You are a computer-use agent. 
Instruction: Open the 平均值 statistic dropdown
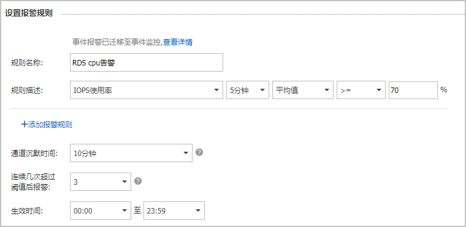click(x=302, y=90)
